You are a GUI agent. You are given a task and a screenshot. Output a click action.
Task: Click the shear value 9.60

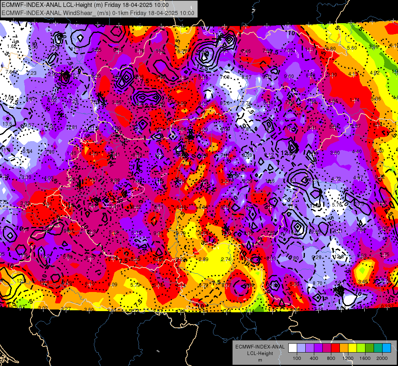[x=289, y=76]
